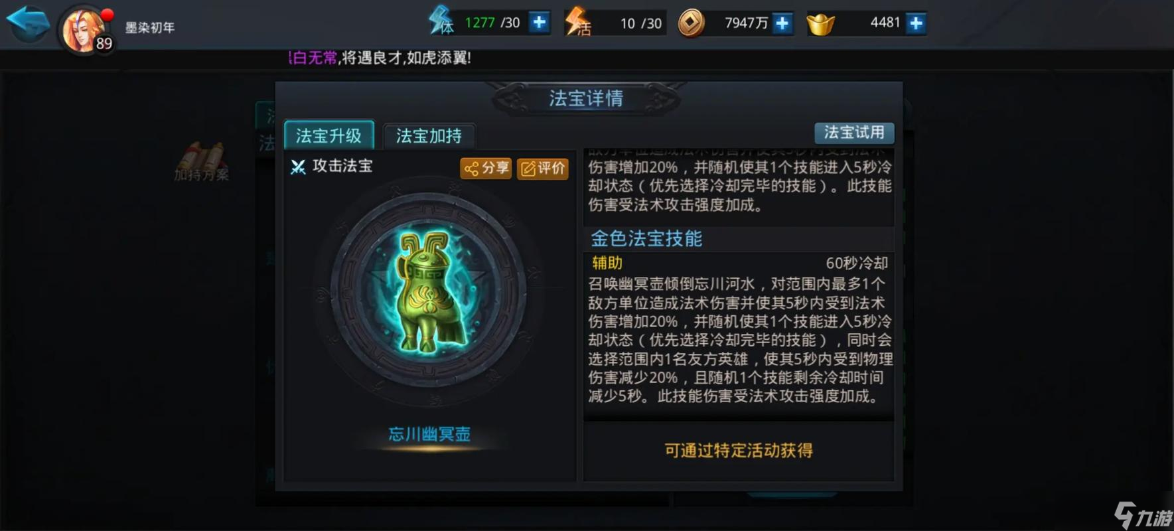
Task: Tap the blue lightning stamina icon
Action: 441,20
